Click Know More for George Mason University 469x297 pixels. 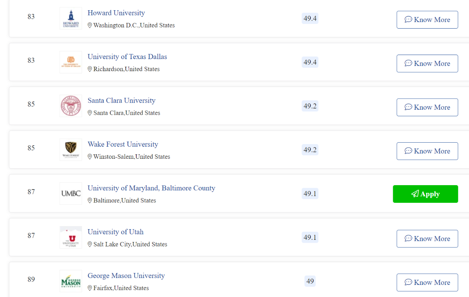pos(427,282)
